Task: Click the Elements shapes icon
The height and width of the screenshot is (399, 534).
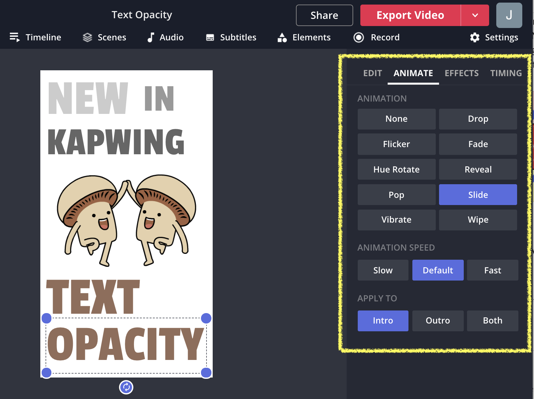Action: 282,37
